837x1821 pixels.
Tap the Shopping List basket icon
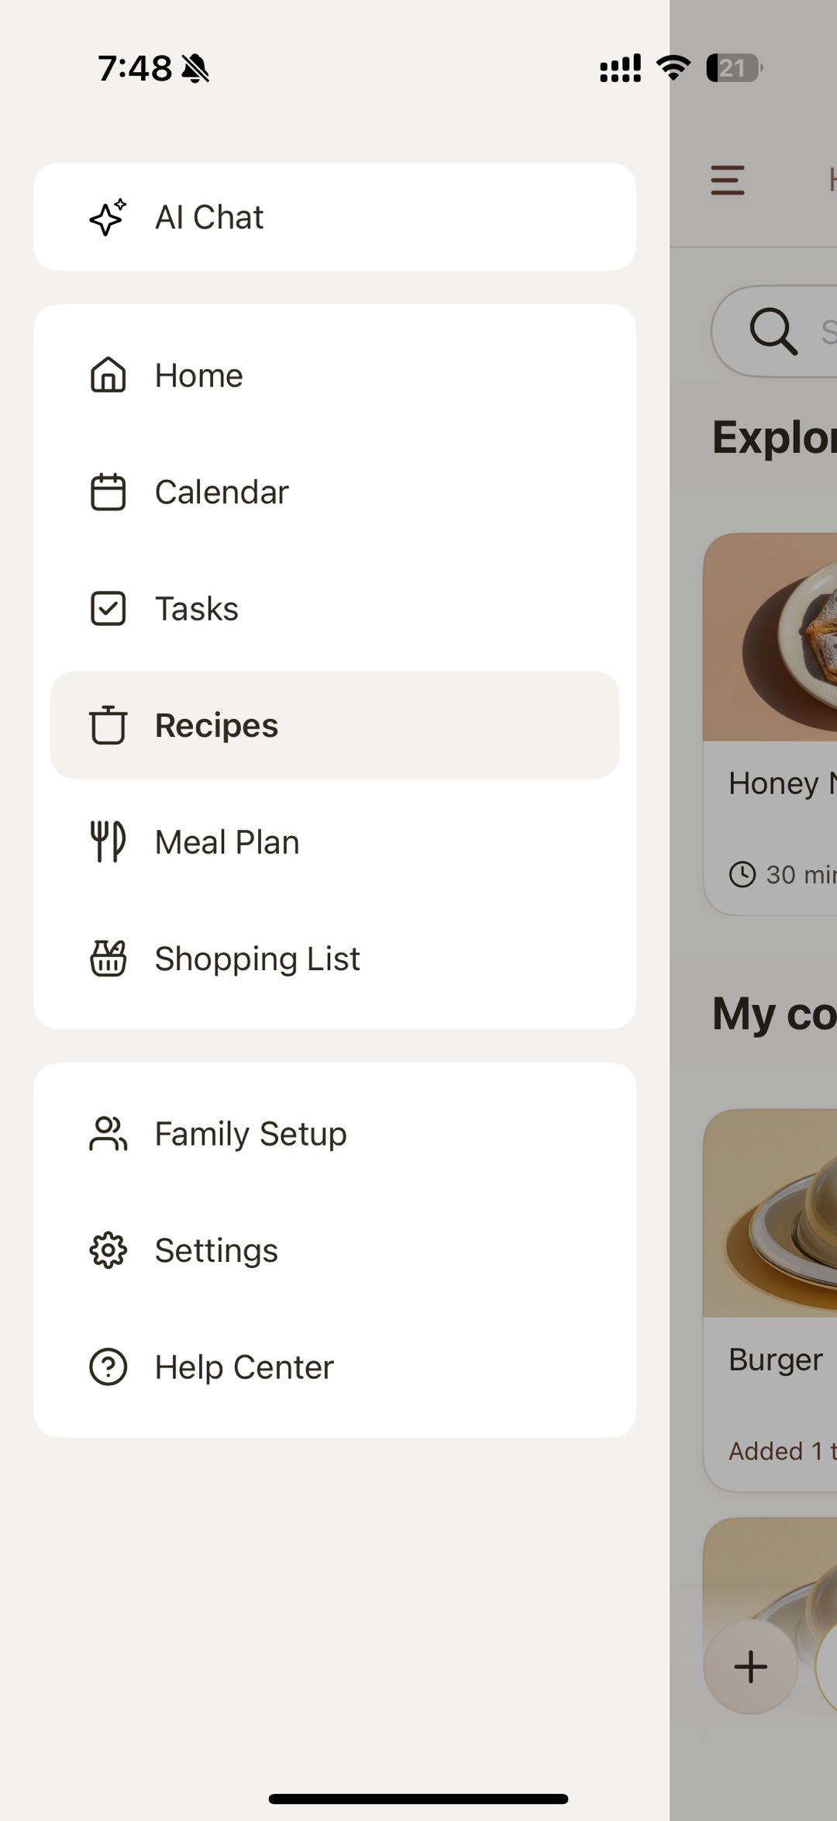click(108, 959)
